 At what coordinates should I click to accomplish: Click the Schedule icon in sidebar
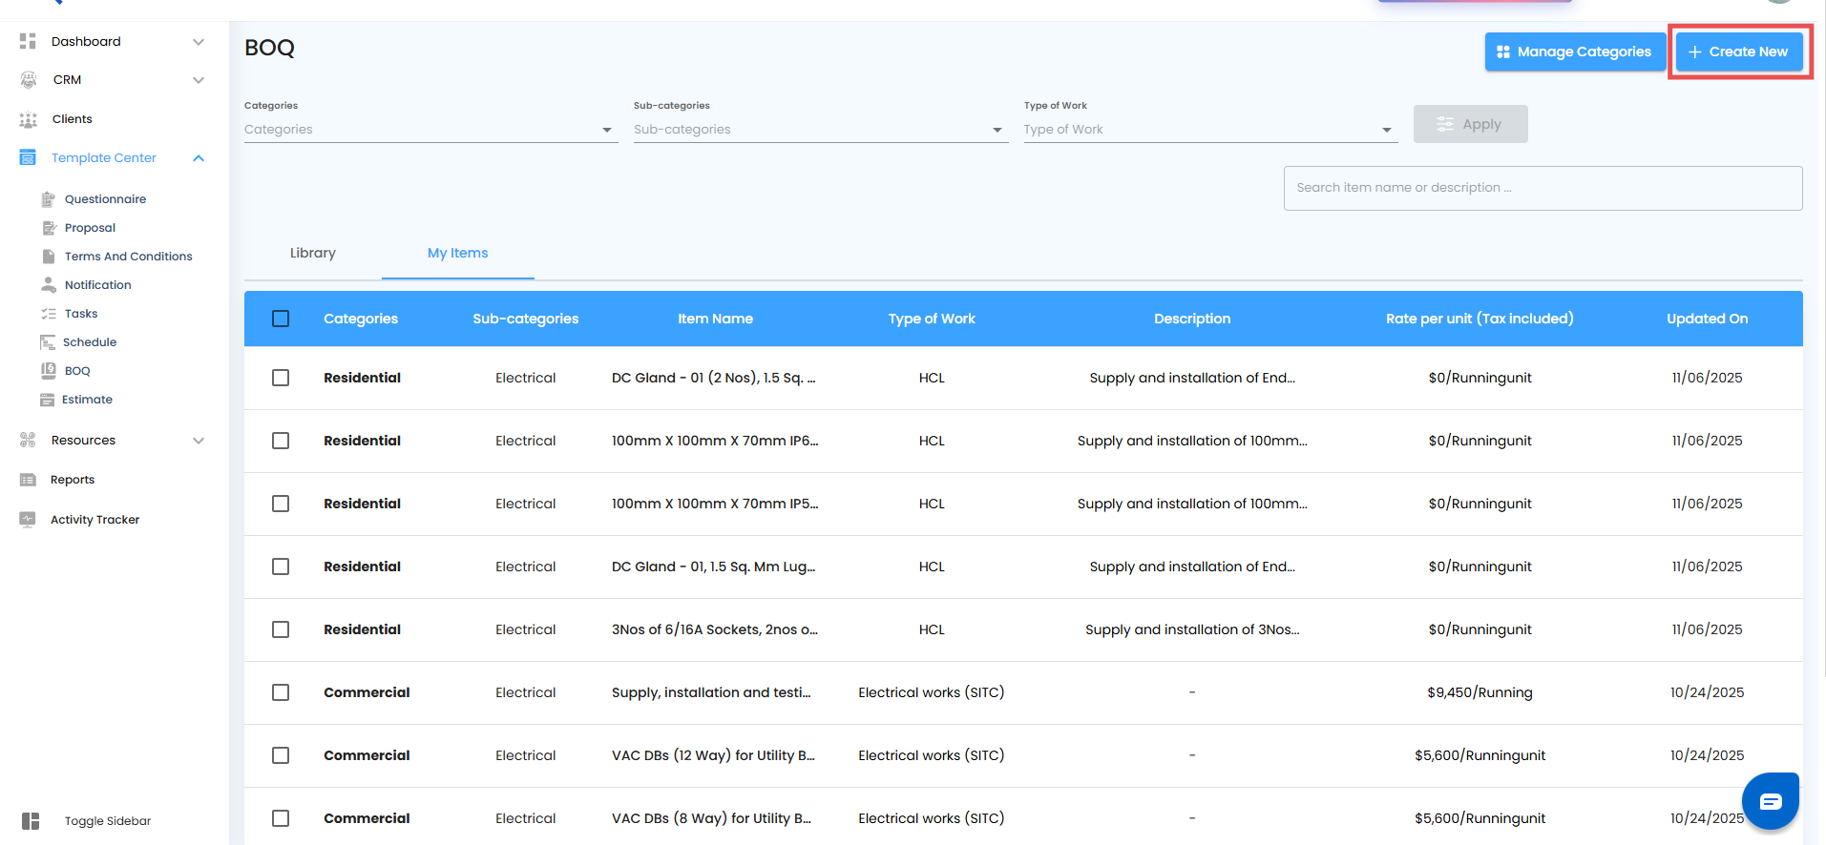[48, 342]
